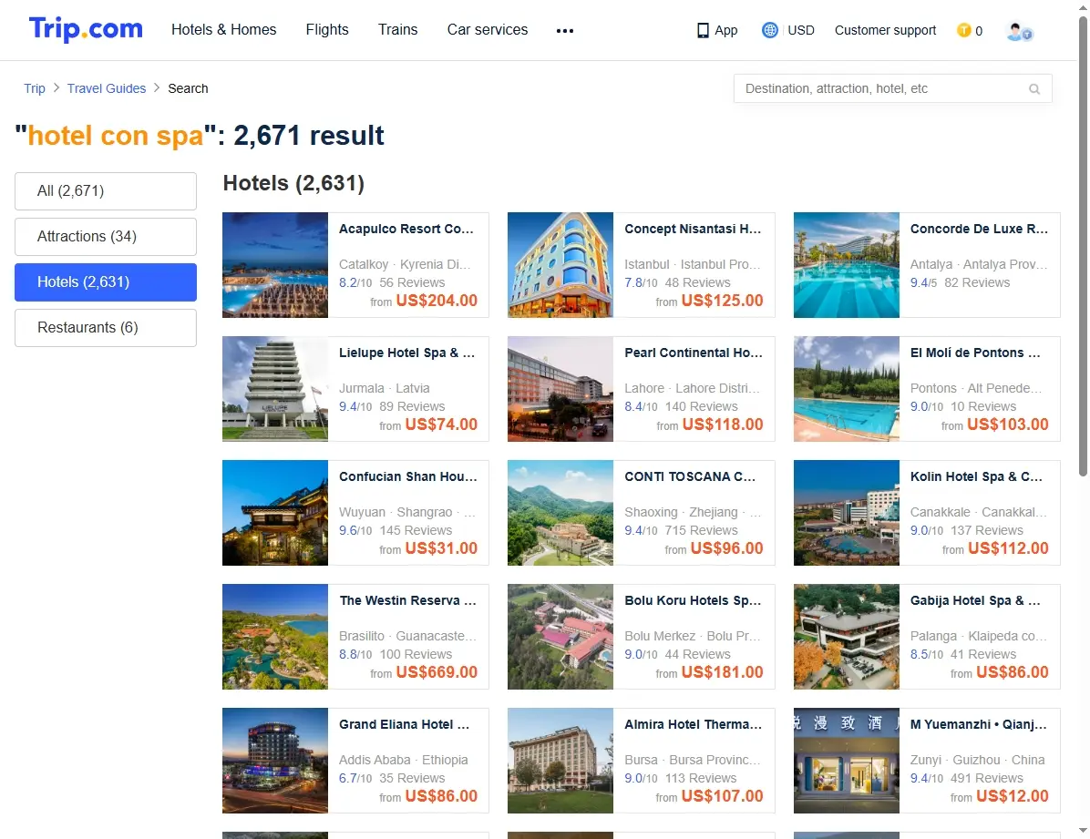Click the 82 Reviews text
Screen dimensions: 1090x839
[977, 282]
